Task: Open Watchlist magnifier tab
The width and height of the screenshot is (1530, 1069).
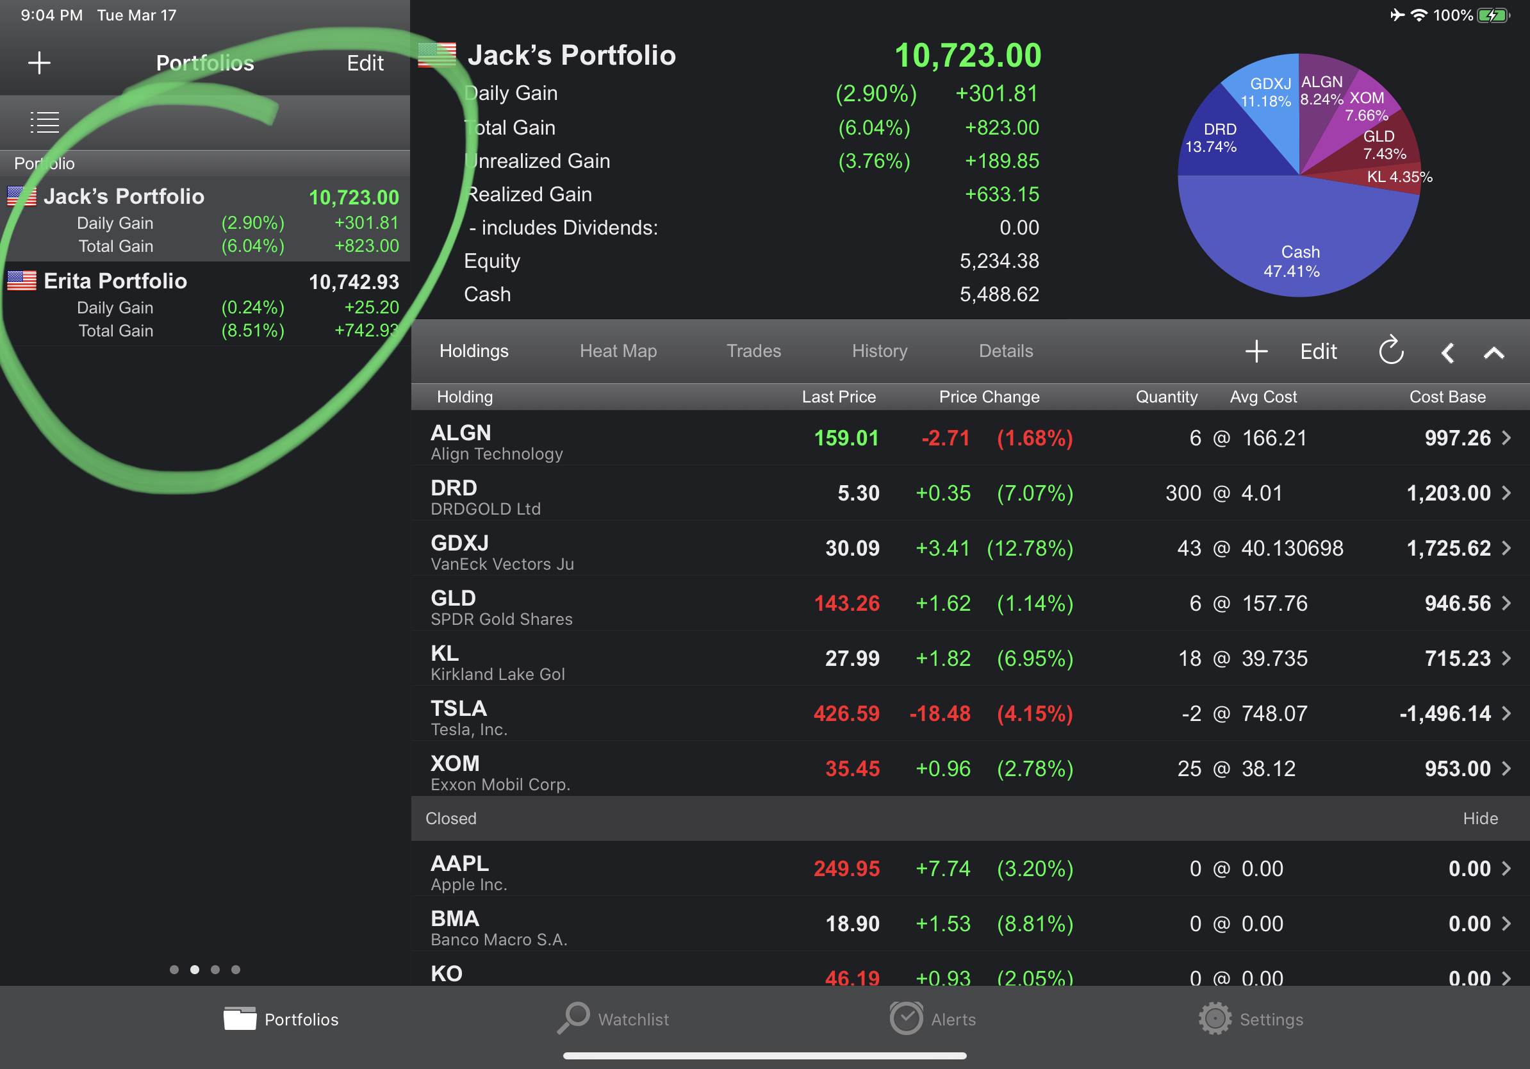Action: point(613,1019)
